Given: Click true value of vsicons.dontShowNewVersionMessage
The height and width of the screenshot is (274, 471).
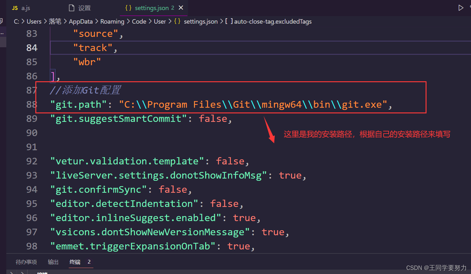Looking at the screenshot, I should [273, 232].
